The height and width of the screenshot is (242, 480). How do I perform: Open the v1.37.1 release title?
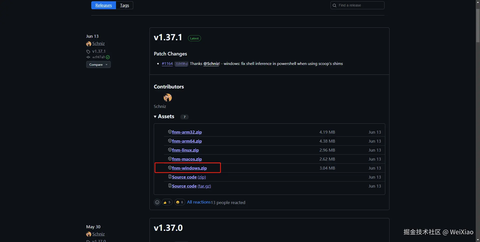pyautogui.click(x=168, y=37)
